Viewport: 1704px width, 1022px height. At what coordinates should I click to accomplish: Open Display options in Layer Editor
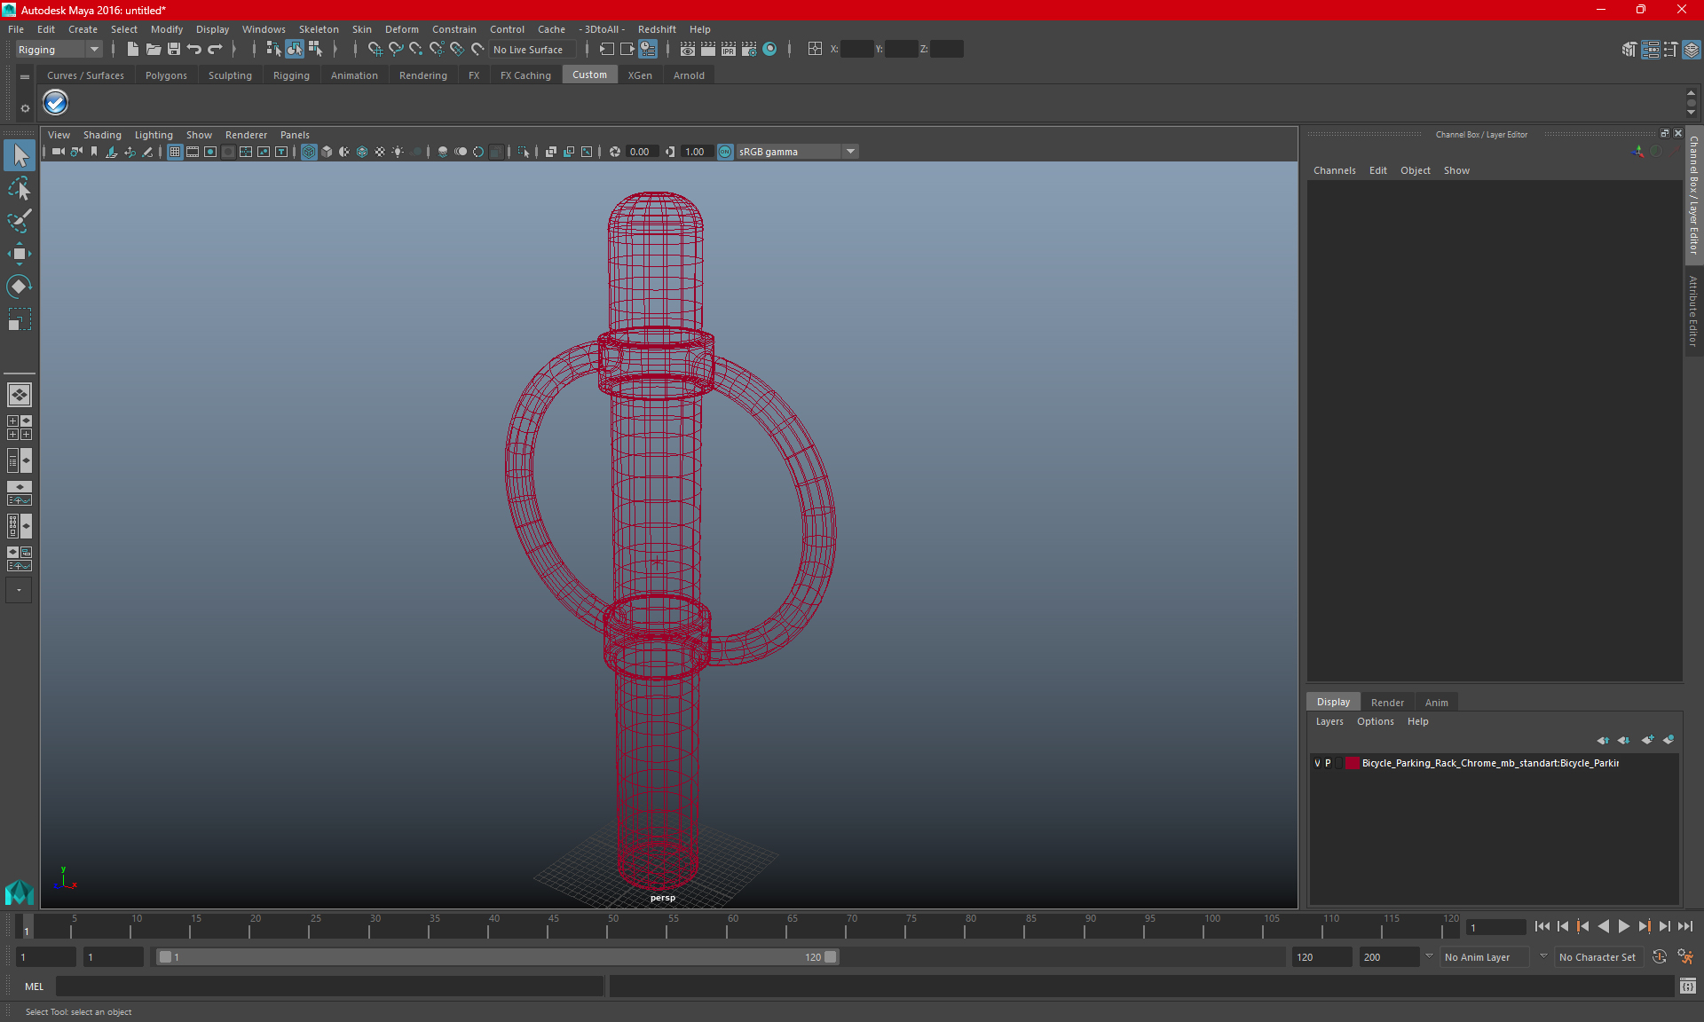(x=1333, y=701)
